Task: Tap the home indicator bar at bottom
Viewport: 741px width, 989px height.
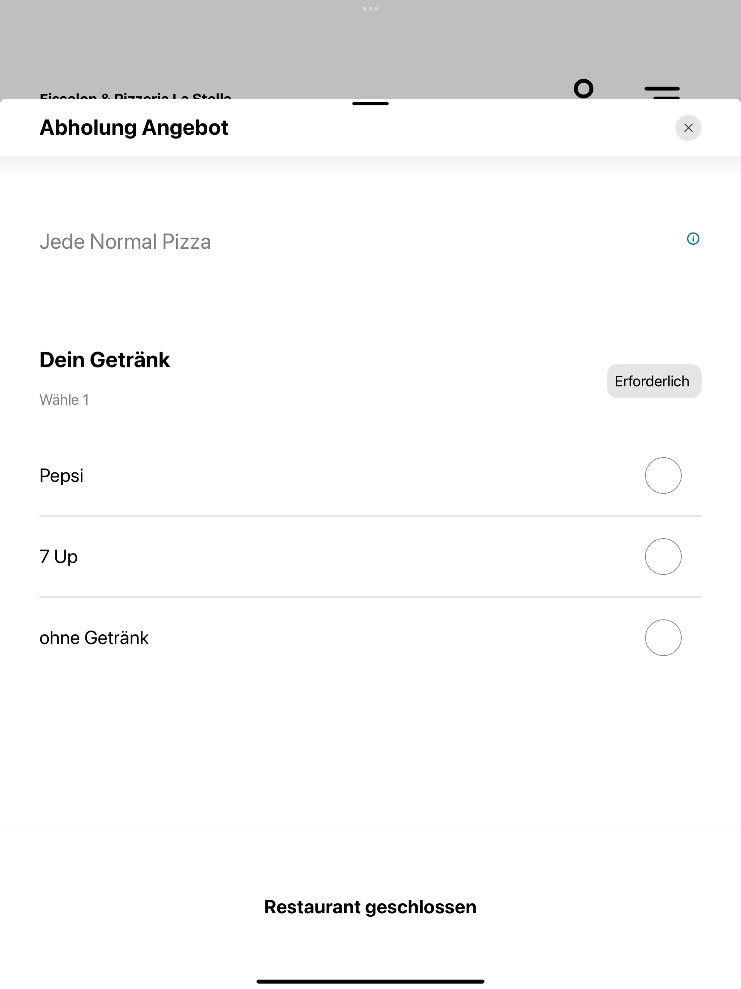Action: [x=370, y=981]
